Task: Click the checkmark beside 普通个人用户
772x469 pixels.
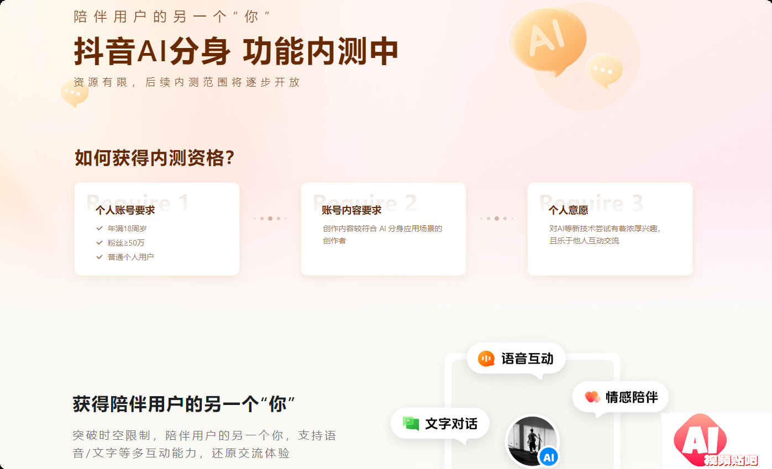Action: tap(99, 257)
